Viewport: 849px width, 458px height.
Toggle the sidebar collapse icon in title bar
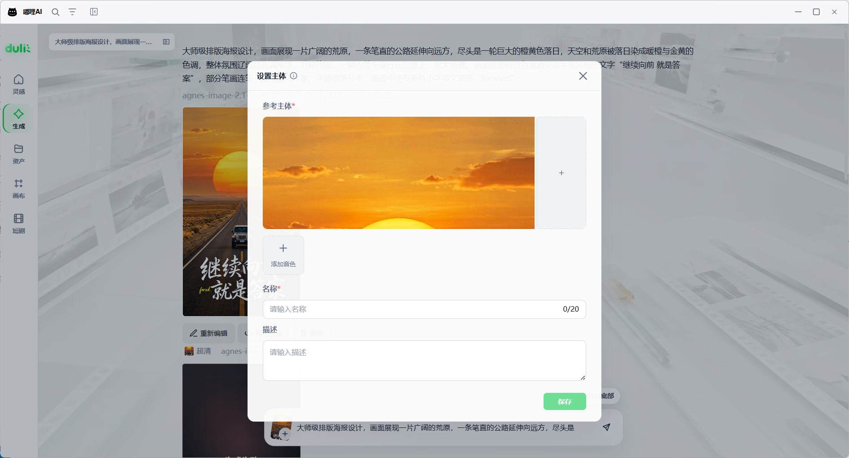click(x=94, y=12)
